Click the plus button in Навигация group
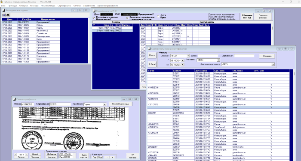Screen dimensions: 301x161 click(x=112, y=158)
